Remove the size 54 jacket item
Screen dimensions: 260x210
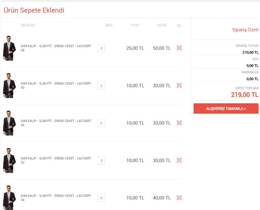click(179, 198)
